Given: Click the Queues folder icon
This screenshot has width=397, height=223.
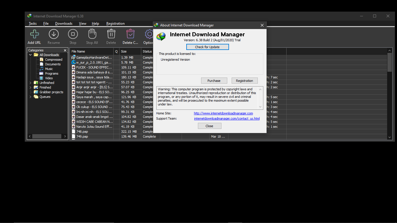Looking at the screenshot, I should (36, 97).
